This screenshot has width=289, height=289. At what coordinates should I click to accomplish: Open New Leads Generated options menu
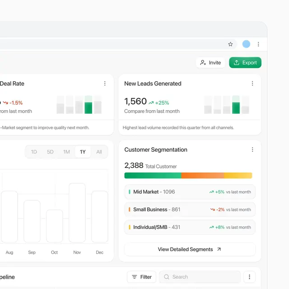point(252,84)
